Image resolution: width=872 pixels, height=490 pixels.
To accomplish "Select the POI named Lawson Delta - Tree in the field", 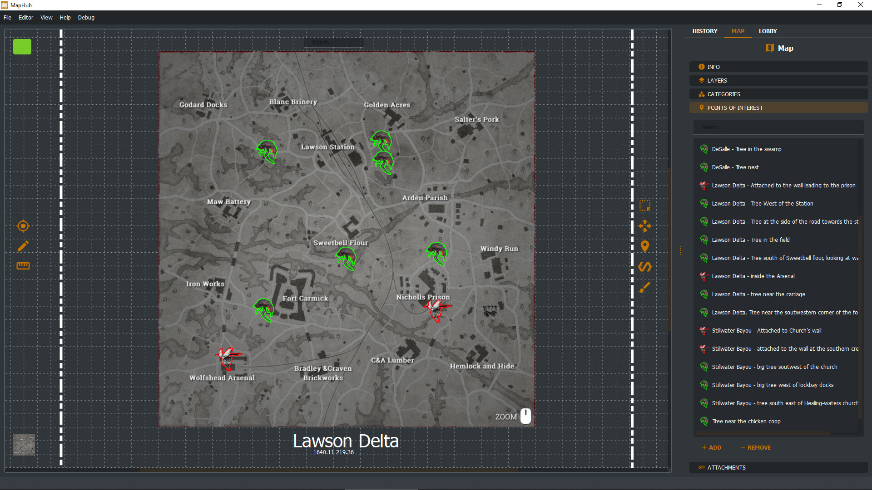I will coord(750,240).
